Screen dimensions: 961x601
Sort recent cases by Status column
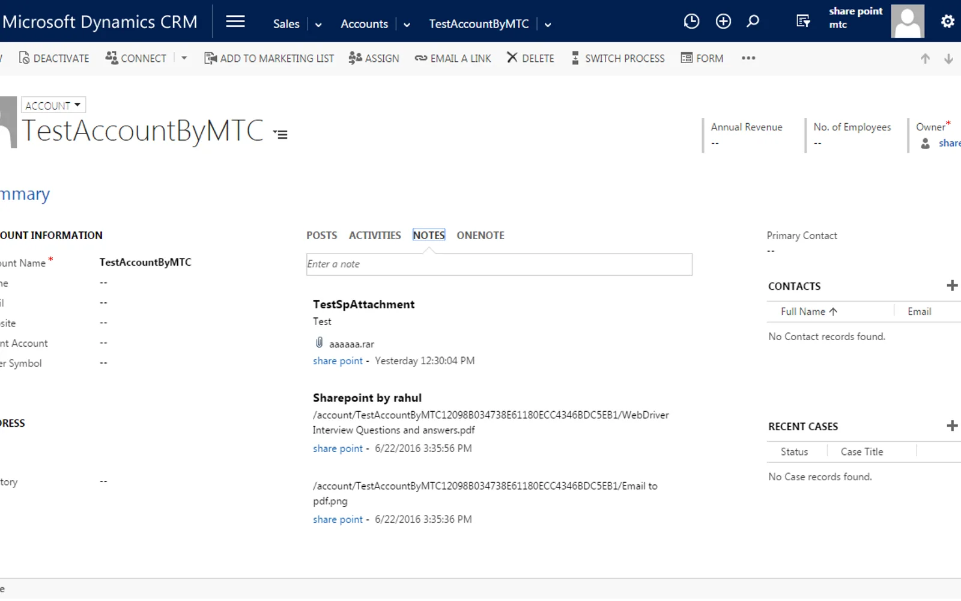(794, 452)
